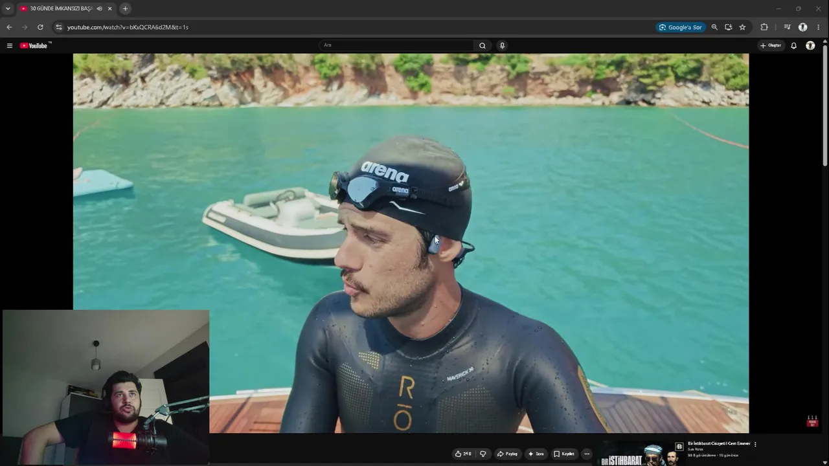The image size is (829, 466).
Task: Go back with the browser back arrow
Action: (9, 27)
